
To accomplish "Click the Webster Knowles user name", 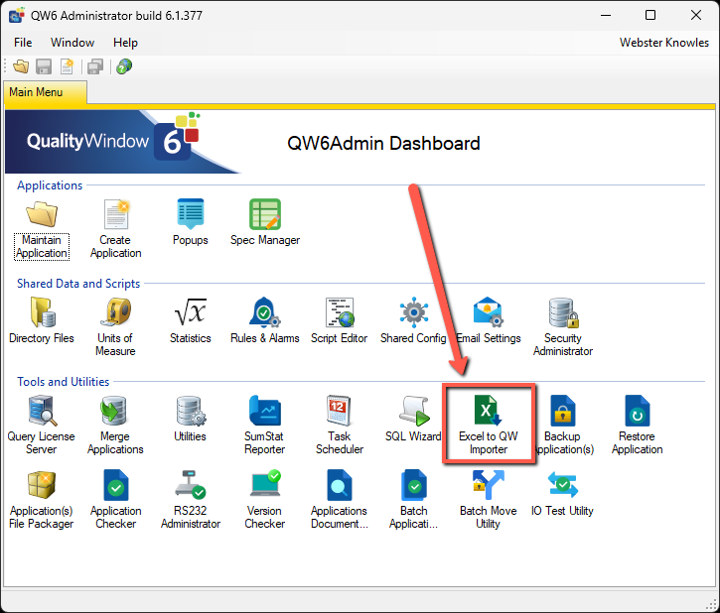I will click(663, 43).
